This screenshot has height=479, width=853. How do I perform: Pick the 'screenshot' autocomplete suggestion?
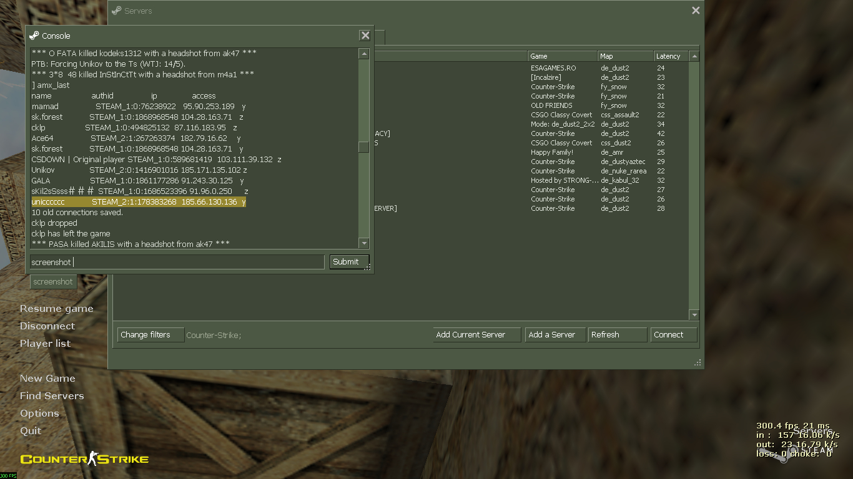(53, 282)
